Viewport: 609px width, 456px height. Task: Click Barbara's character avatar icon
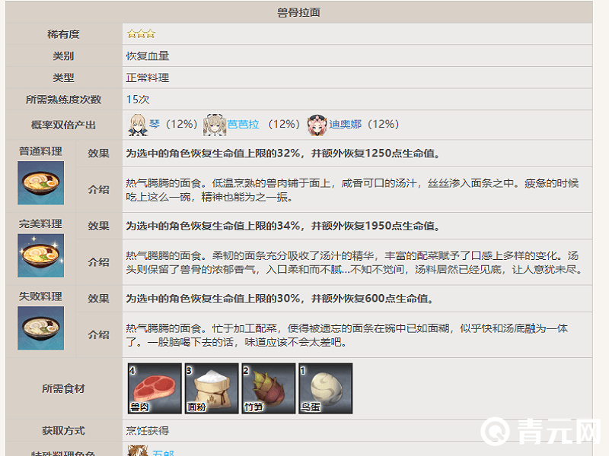215,125
